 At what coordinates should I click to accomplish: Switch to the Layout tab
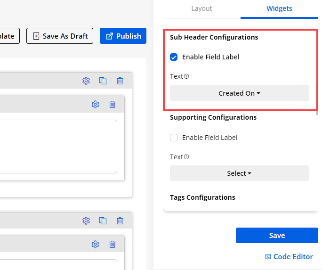pos(201,8)
